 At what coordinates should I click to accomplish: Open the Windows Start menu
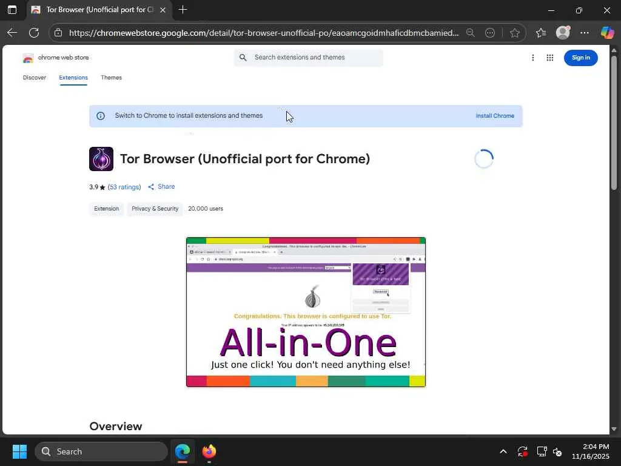tap(19, 451)
